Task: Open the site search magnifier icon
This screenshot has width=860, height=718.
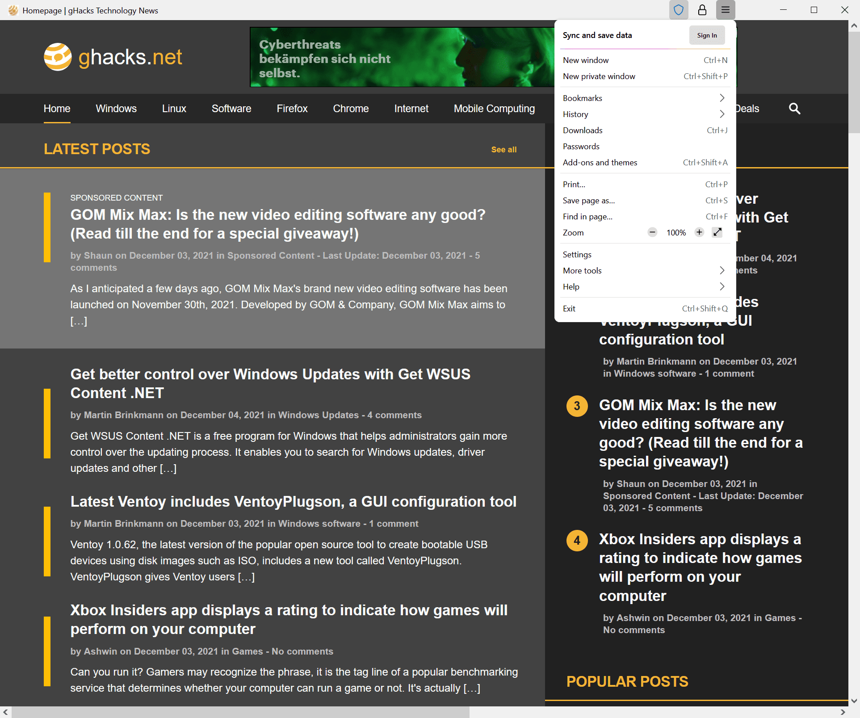Action: click(794, 109)
